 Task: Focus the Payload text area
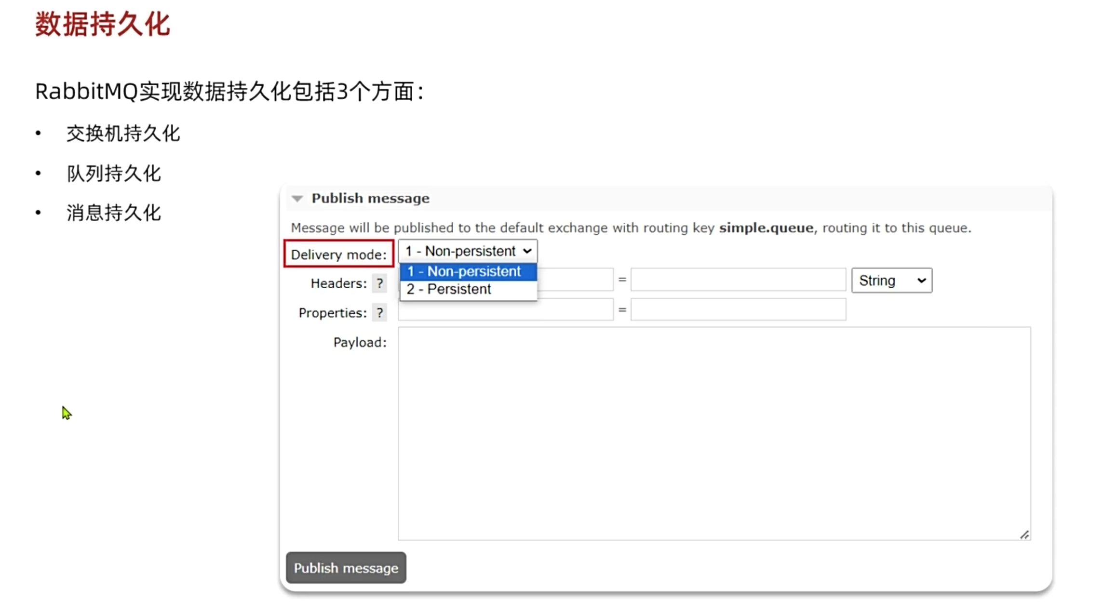tap(714, 433)
